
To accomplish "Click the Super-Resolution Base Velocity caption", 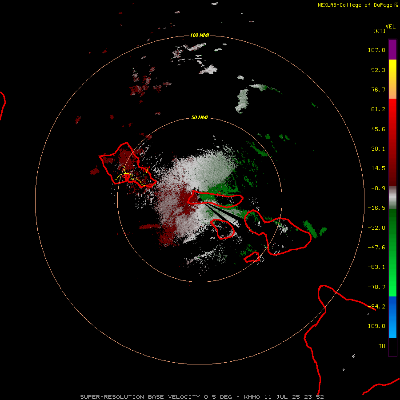I will point(202,397).
